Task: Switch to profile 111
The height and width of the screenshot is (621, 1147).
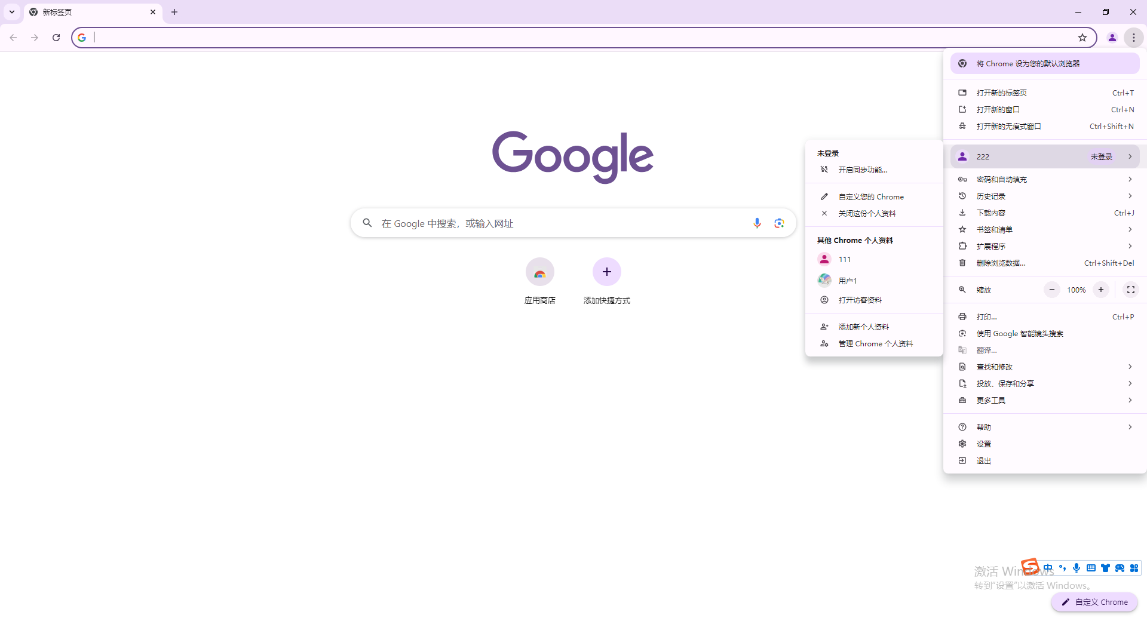Action: (874, 259)
